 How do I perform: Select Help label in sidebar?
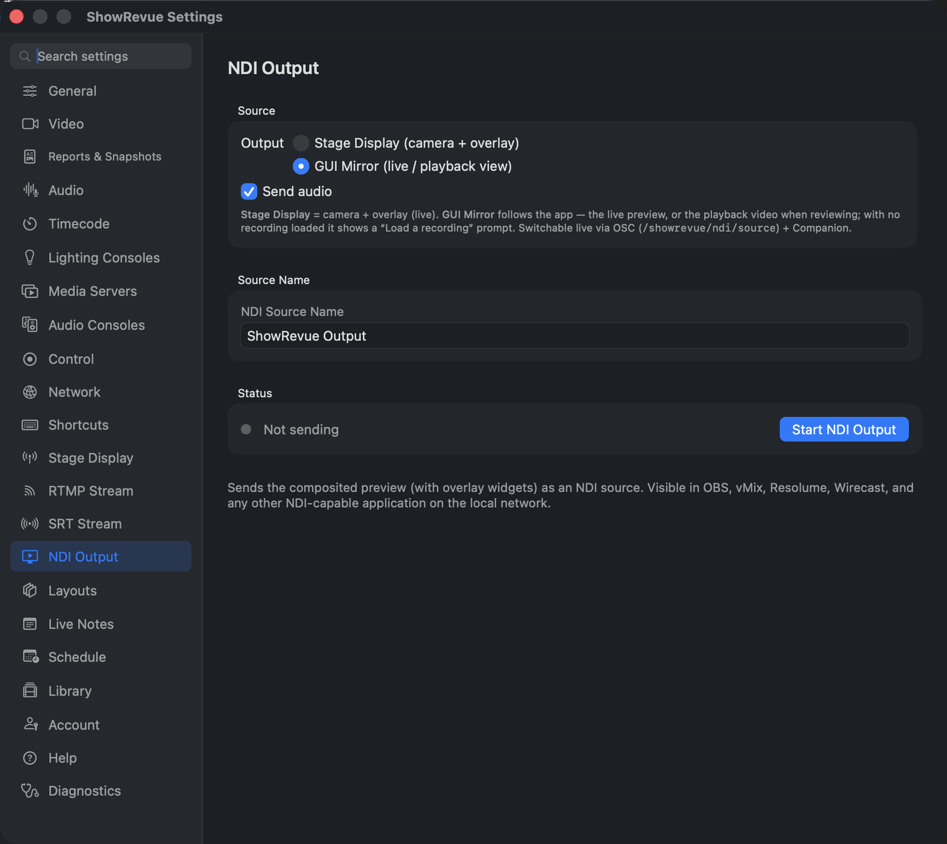tap(63, 758)
